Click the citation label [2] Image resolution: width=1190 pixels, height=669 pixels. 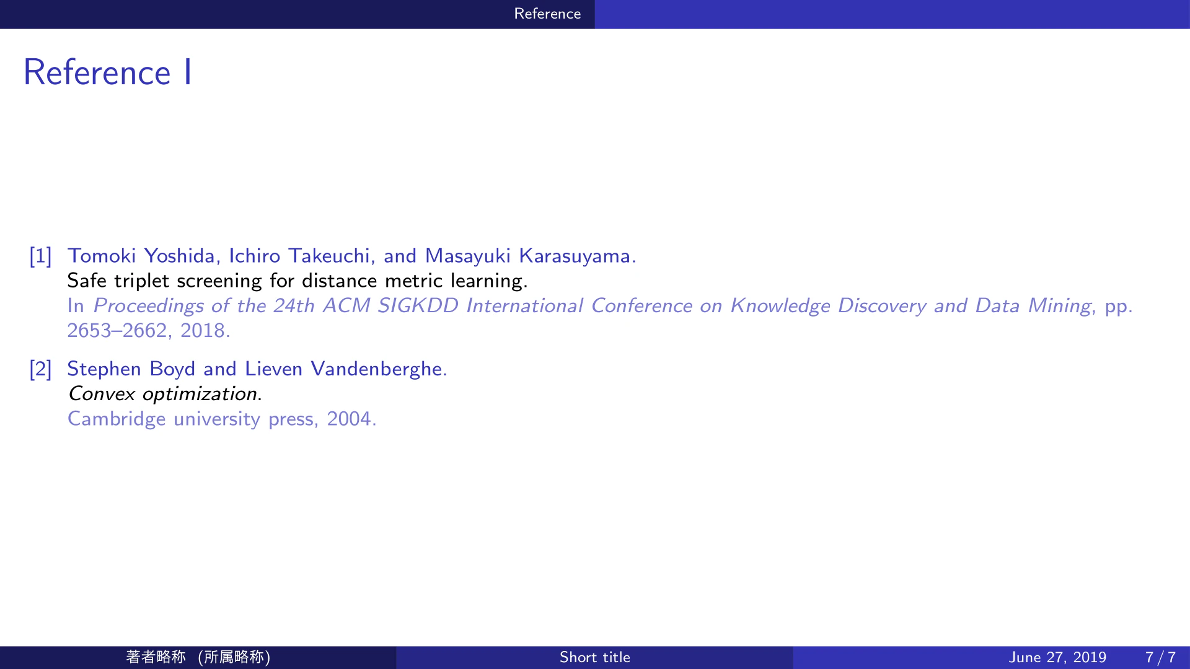click(41, 369)
